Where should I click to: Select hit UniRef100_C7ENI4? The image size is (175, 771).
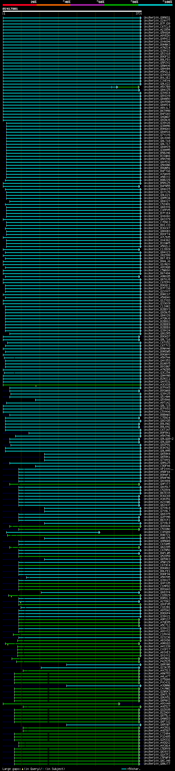(x=157, y=418)
